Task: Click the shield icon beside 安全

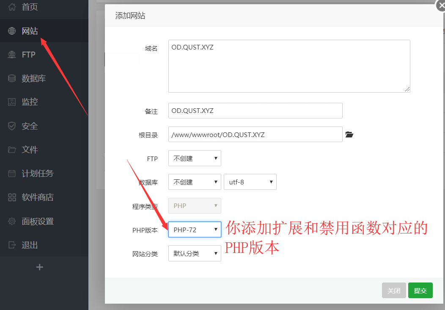Action: point(12,126)
